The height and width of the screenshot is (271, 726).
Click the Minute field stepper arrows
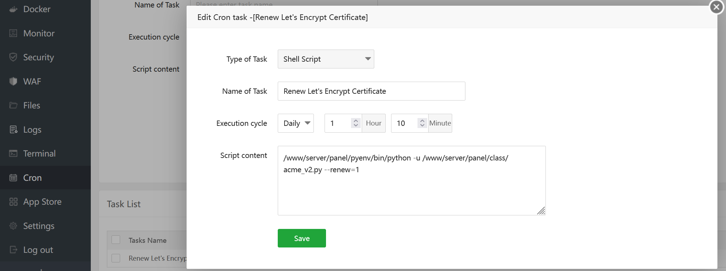click(x=422, y=123)
